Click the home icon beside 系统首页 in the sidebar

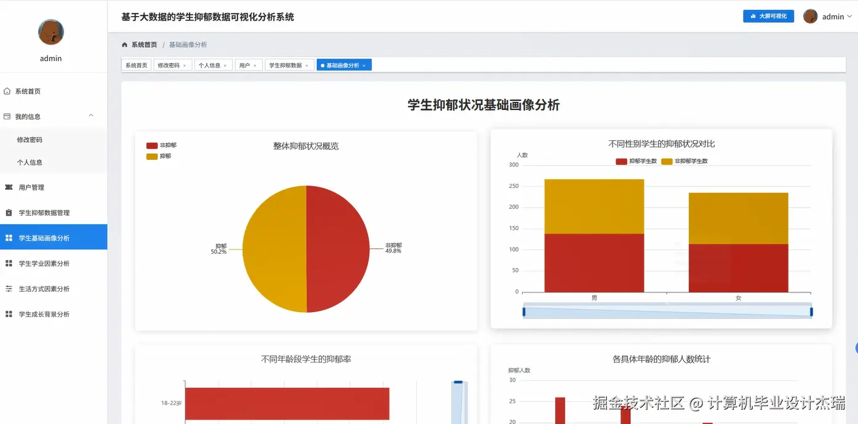tap(7, 91)
